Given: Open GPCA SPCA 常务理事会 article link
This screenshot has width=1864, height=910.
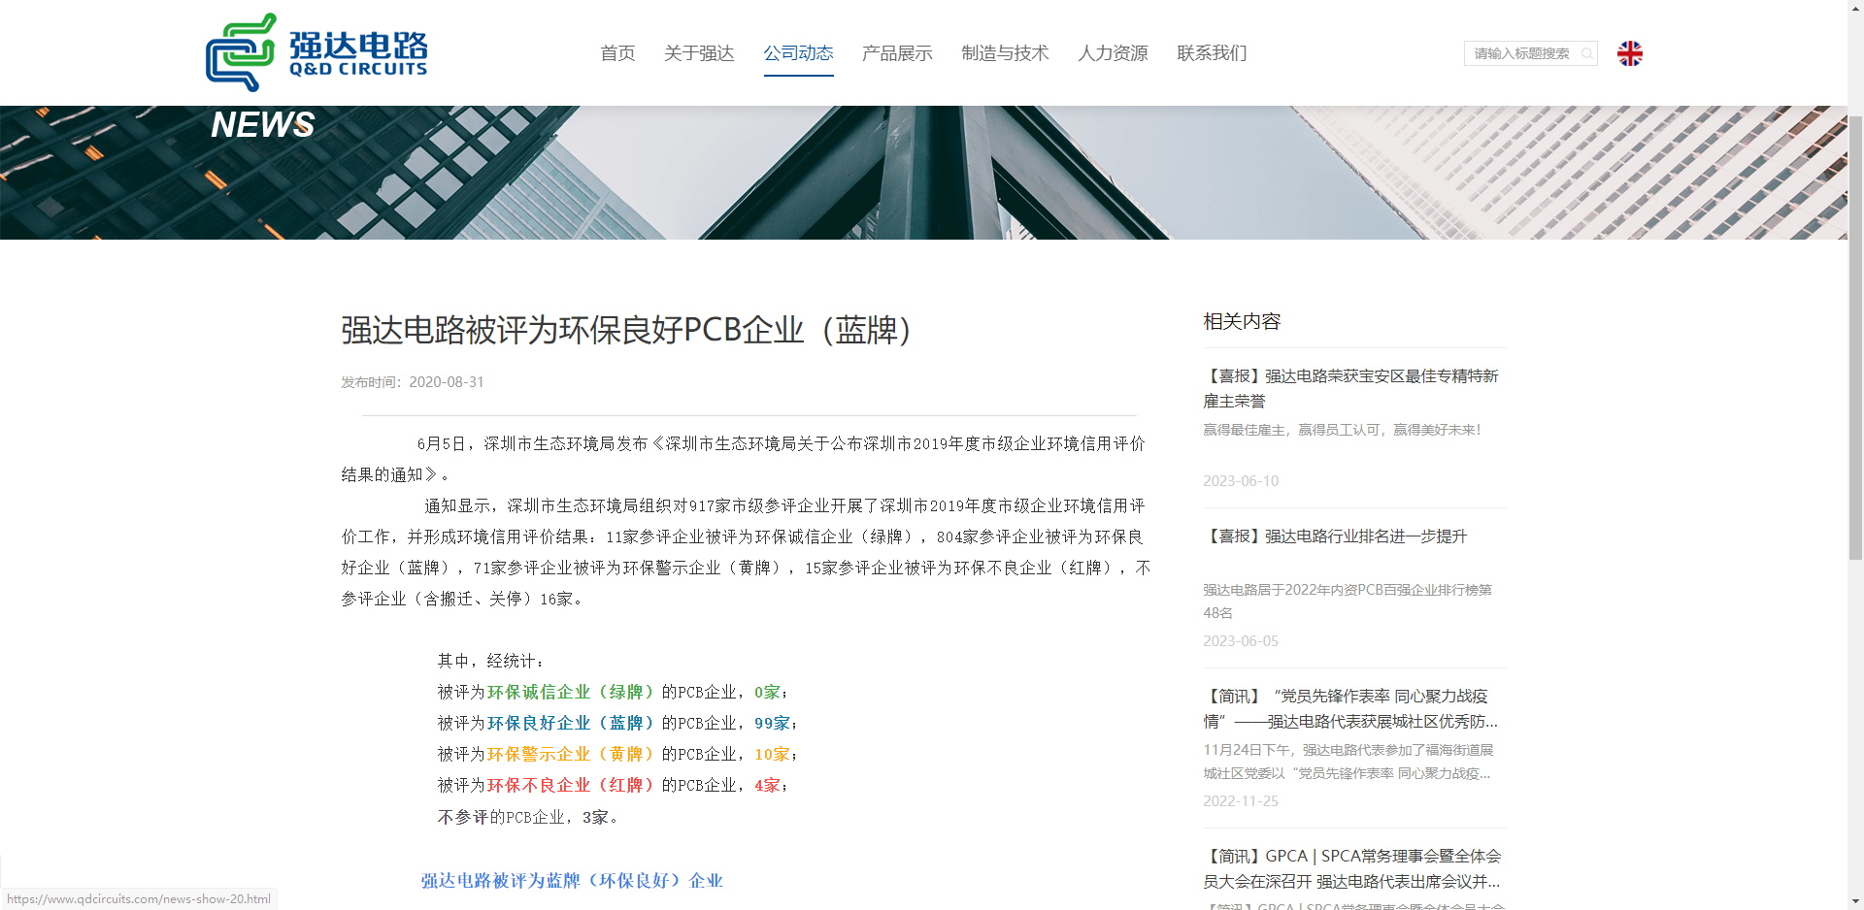Looking at the screenshot, I should pos(1351,868).
